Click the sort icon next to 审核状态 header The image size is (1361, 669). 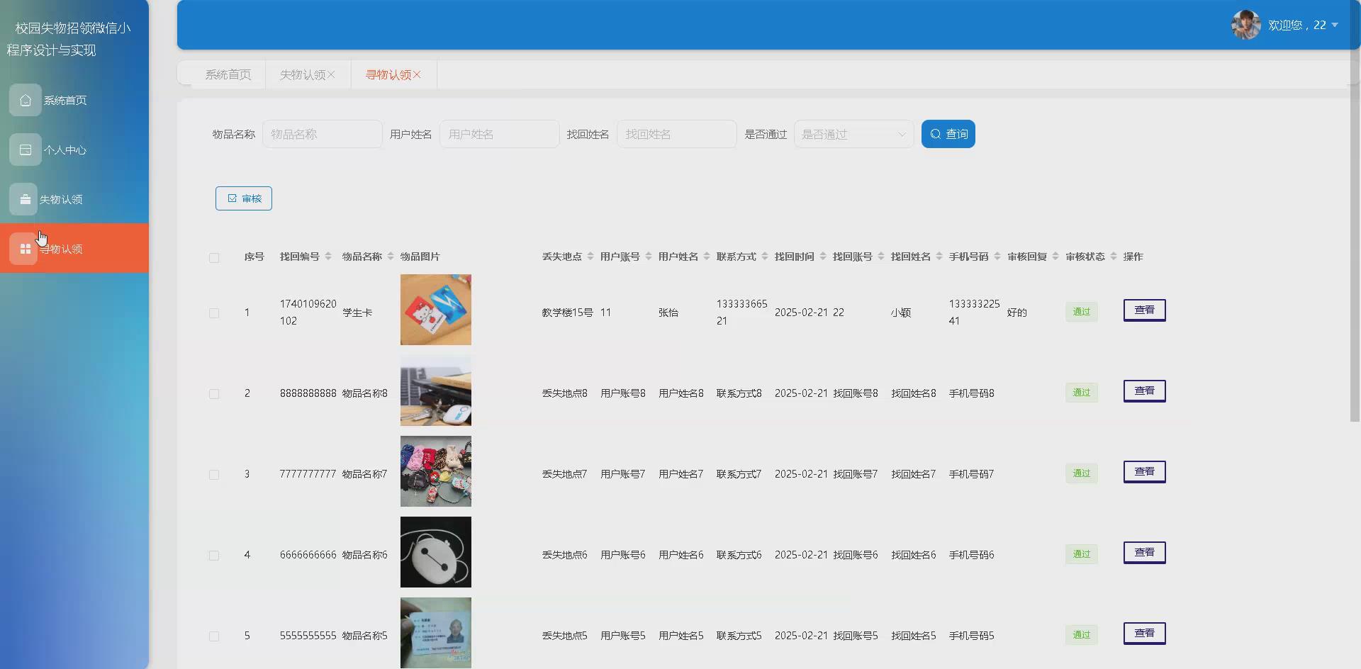pyautogui.click(x=1114, y=257)
